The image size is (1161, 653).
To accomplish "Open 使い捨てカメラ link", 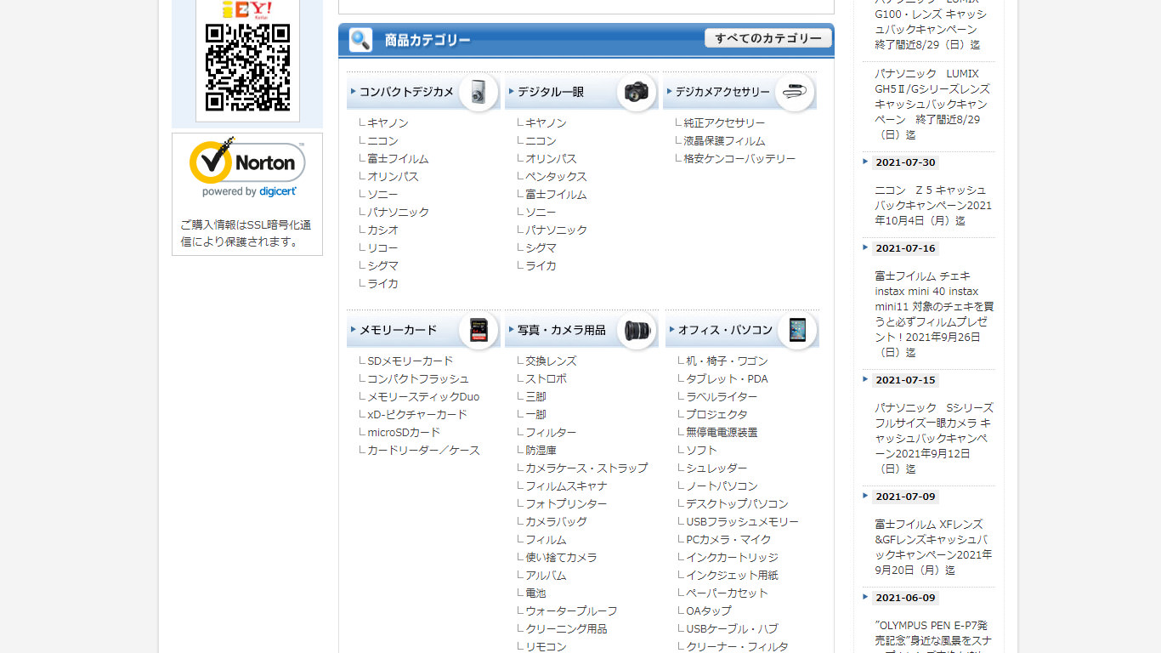I will click(561, 558).
